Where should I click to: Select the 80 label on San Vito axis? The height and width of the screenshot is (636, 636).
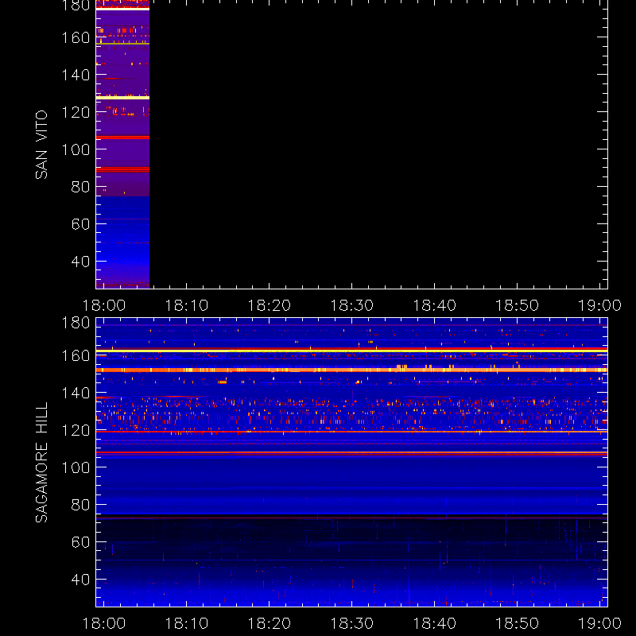tap(81, 187)
